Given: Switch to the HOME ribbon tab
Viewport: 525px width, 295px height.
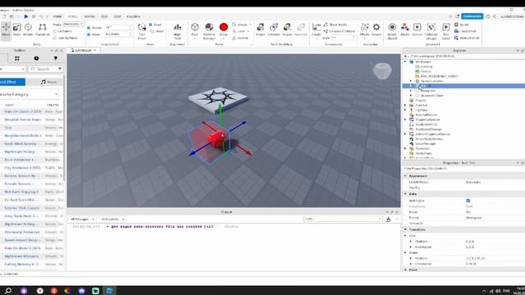Looking at the screenshot, I should 57,16.
